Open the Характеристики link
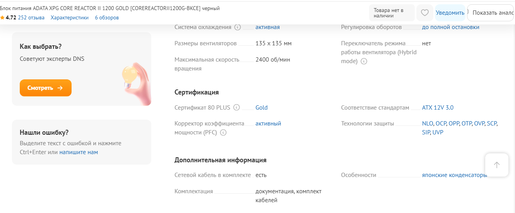Screen dimensions: 515x213 pyautogui.click(x=70, y=18)
